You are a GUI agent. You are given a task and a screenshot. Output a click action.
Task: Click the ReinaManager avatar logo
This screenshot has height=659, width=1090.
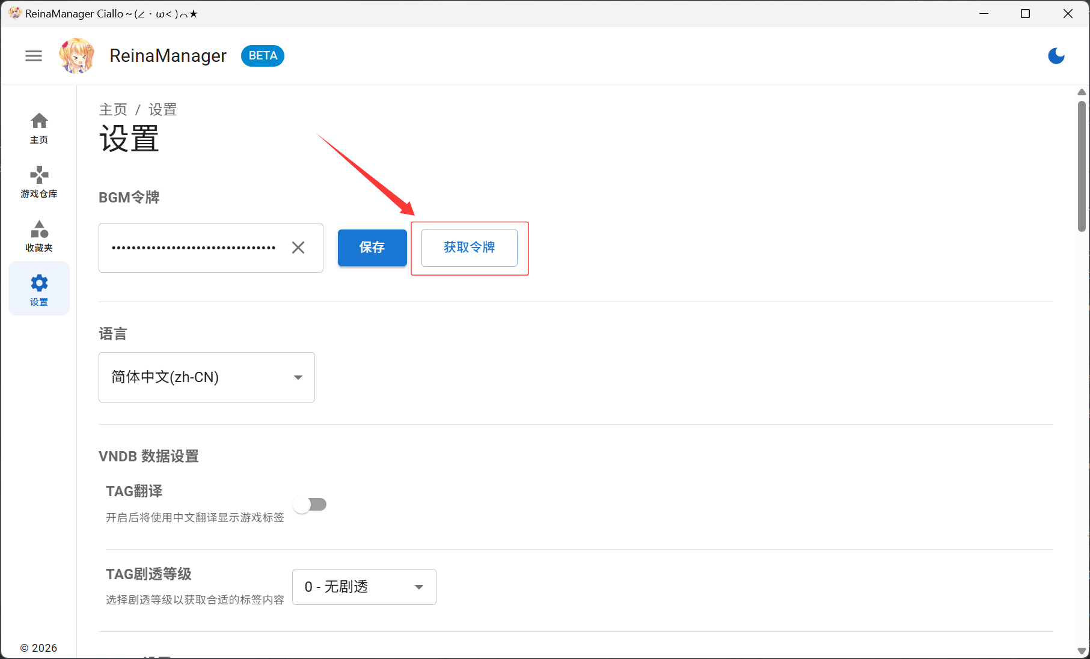76,56
